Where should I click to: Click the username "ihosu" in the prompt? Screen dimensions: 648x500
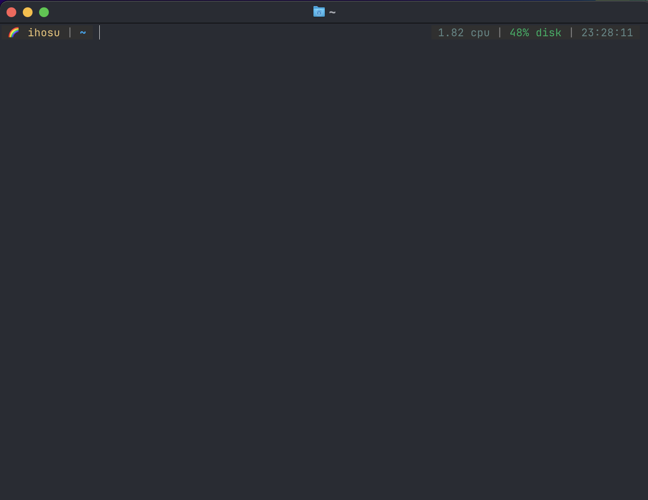pos(44,33)
